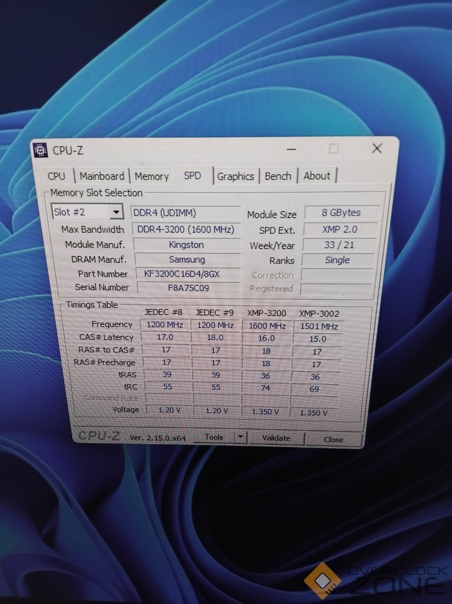Go to the About tab
The image size is (452, 604).
point(317,176)
